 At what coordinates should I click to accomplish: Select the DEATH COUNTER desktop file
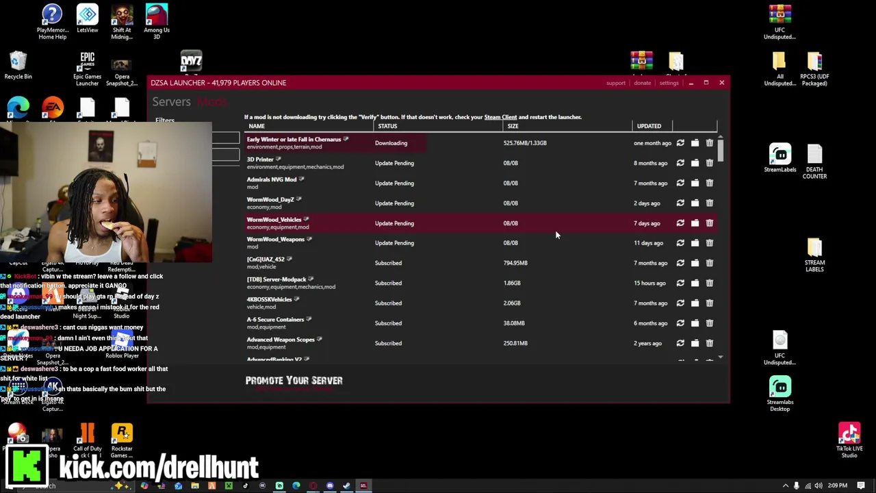tap(814, 162)
